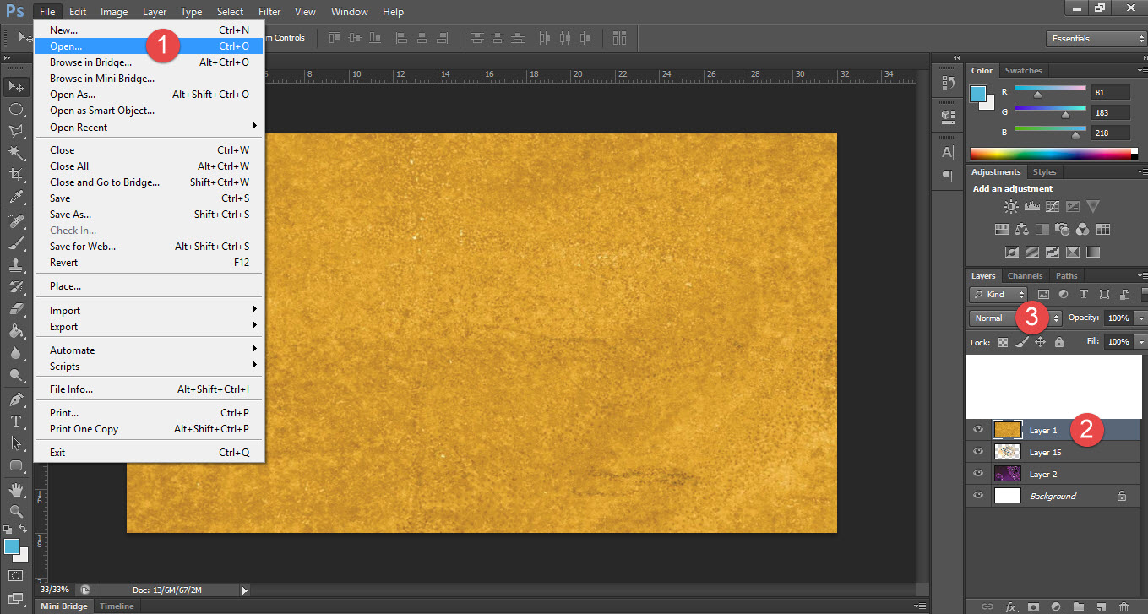Pick the Eyedropper tool

(15, 198)
